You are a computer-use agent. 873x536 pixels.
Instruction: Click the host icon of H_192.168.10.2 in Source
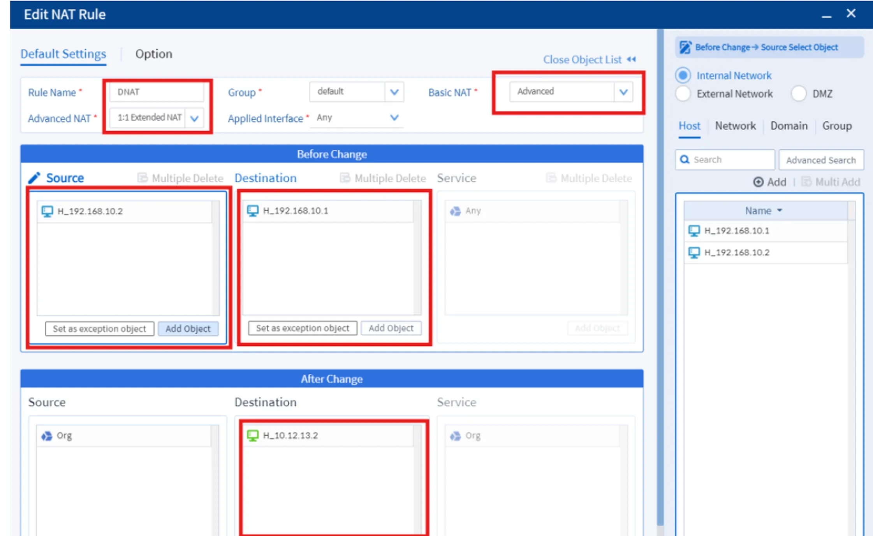click(x=48, y=211)
